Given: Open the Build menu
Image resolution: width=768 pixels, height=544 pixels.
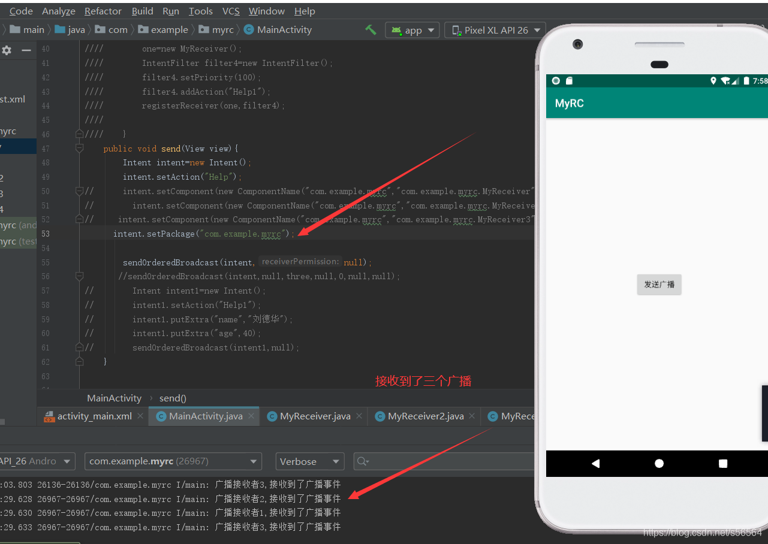Looking at the screenshot, I should [143, 11].
